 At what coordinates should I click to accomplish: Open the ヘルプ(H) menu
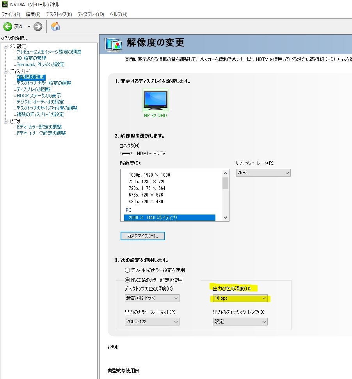(x=119, y=14)
